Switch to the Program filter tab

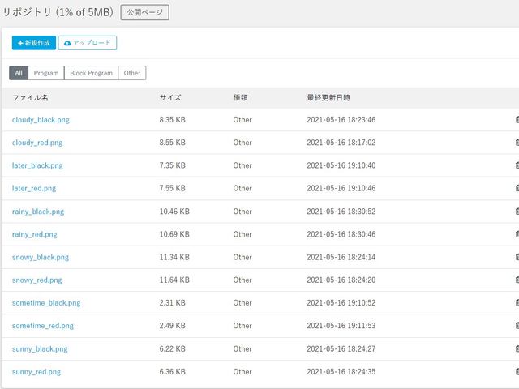coord(46,73)
